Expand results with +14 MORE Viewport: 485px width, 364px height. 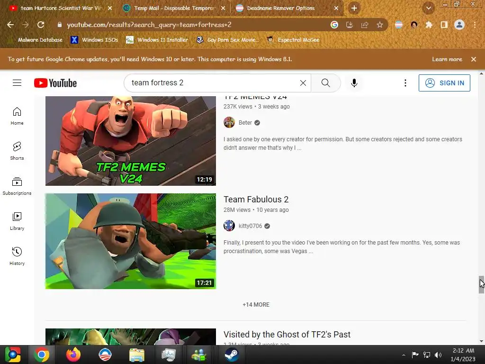pyautogui.click(x=256, y=305)
